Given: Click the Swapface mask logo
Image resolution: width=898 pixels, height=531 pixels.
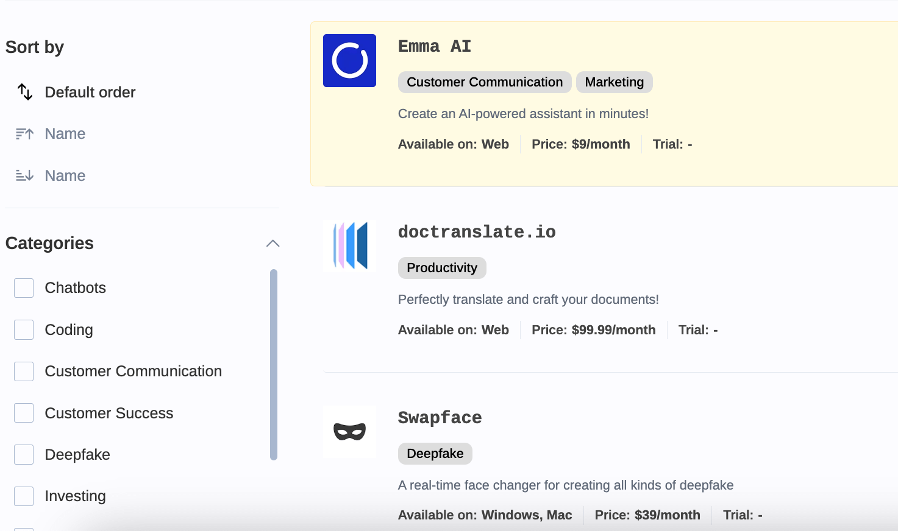Looking at the screenshot, I should click(349, 432).
